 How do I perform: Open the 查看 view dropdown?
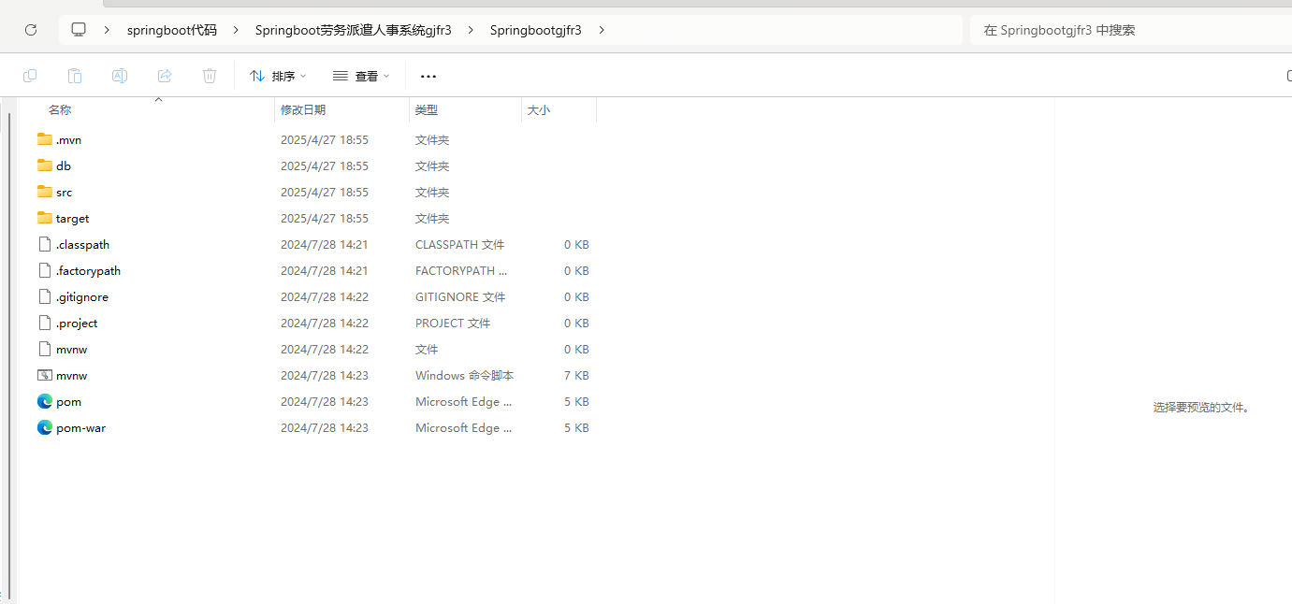pos(361,76)
